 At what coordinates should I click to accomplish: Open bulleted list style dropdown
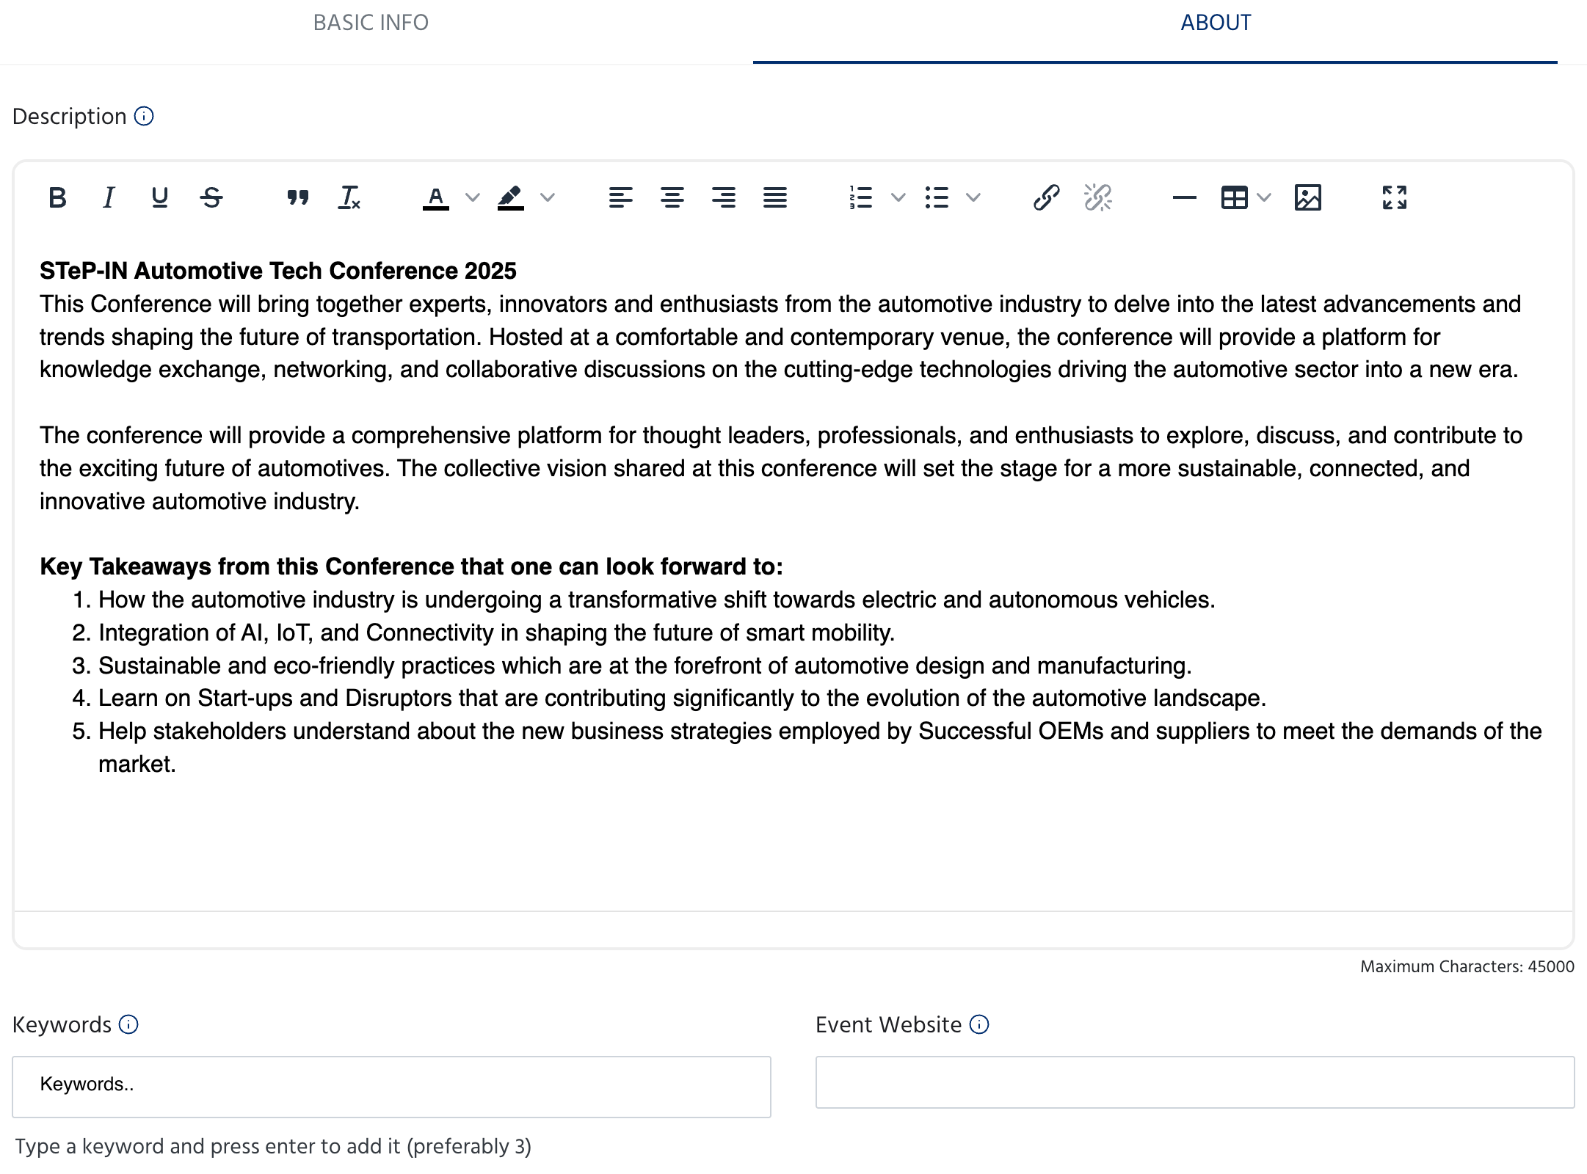pos(973,197)
